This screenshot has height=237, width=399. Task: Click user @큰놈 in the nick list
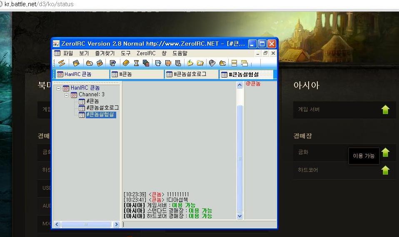253,84
